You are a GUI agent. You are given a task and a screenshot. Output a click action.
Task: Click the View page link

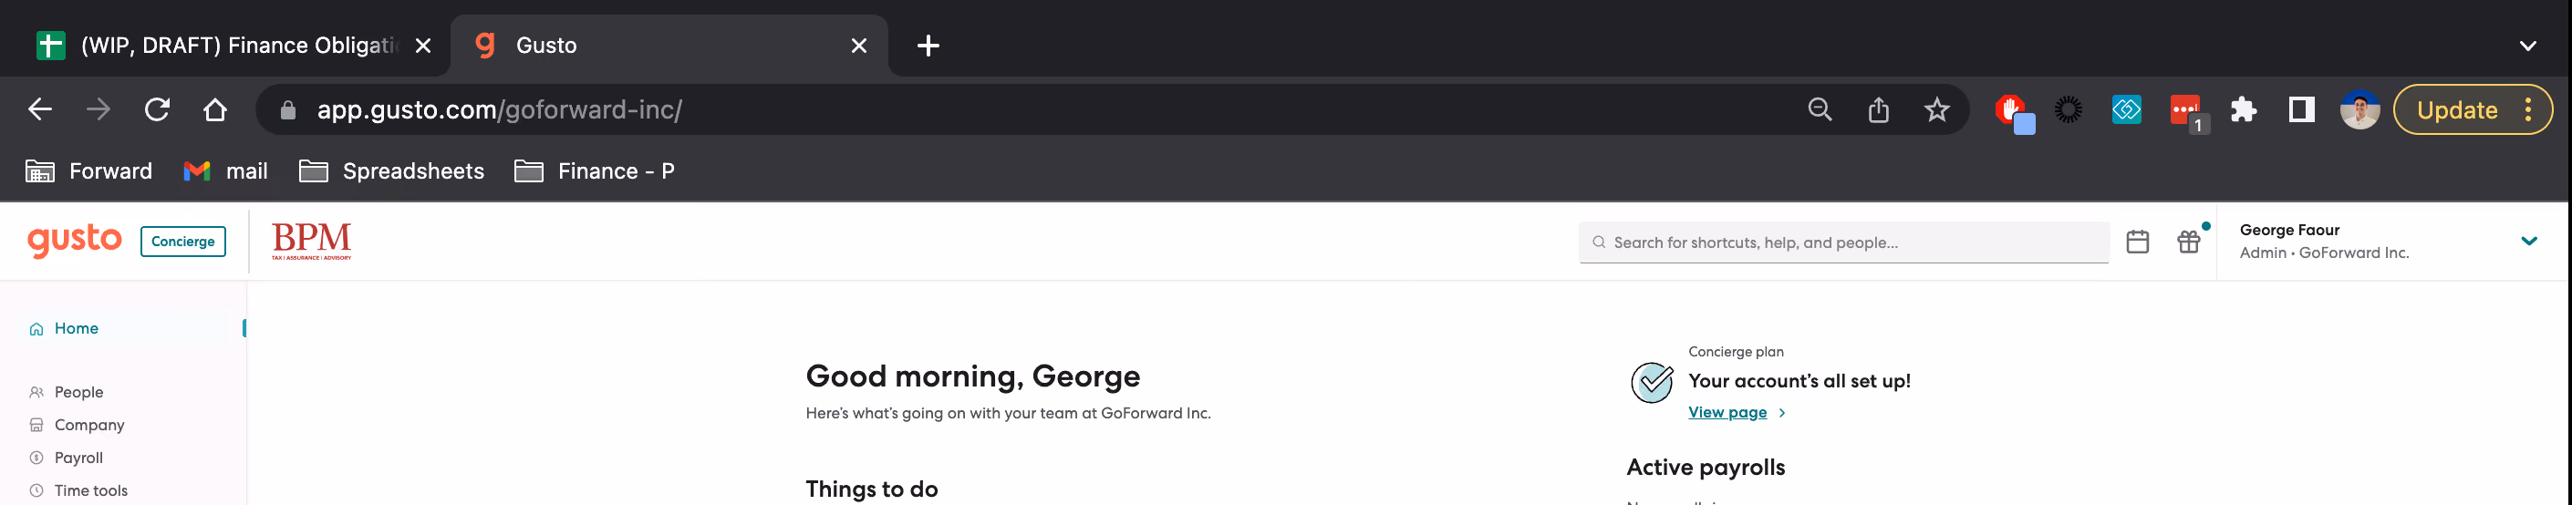click(1727, 412)
